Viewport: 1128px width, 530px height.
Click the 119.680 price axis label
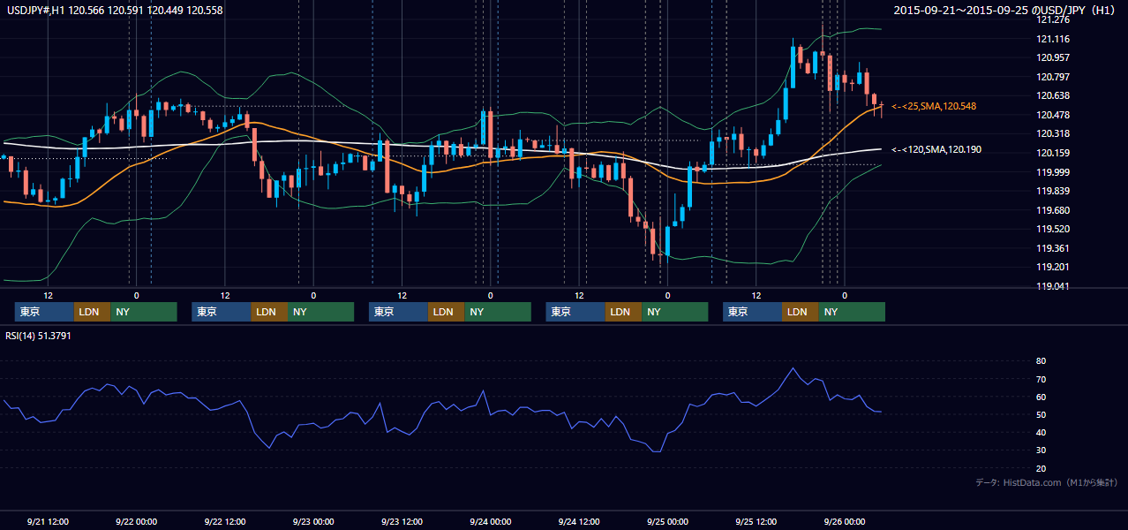[x=1054, y=210]
